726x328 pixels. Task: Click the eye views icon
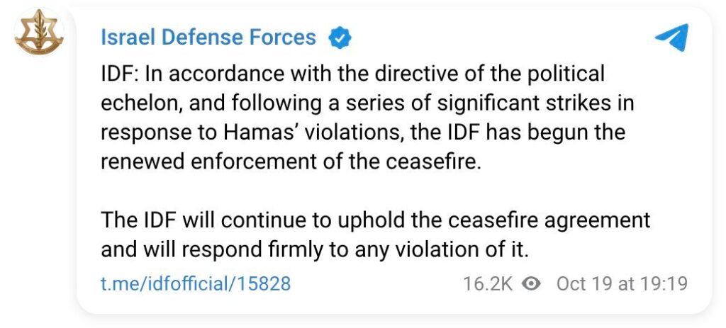[530, 284]
